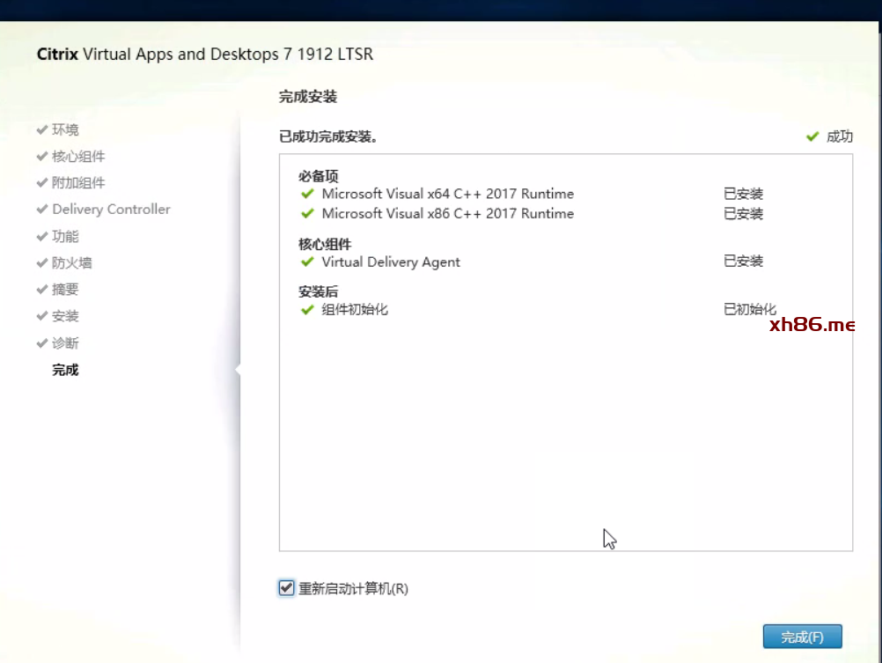The image size is (882, 663).
Task: Select the 摘要 step in sidebar
Action: coord(65,290)
